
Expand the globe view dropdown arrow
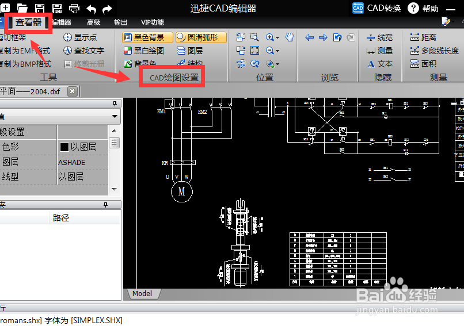click(x=277, y=64)
